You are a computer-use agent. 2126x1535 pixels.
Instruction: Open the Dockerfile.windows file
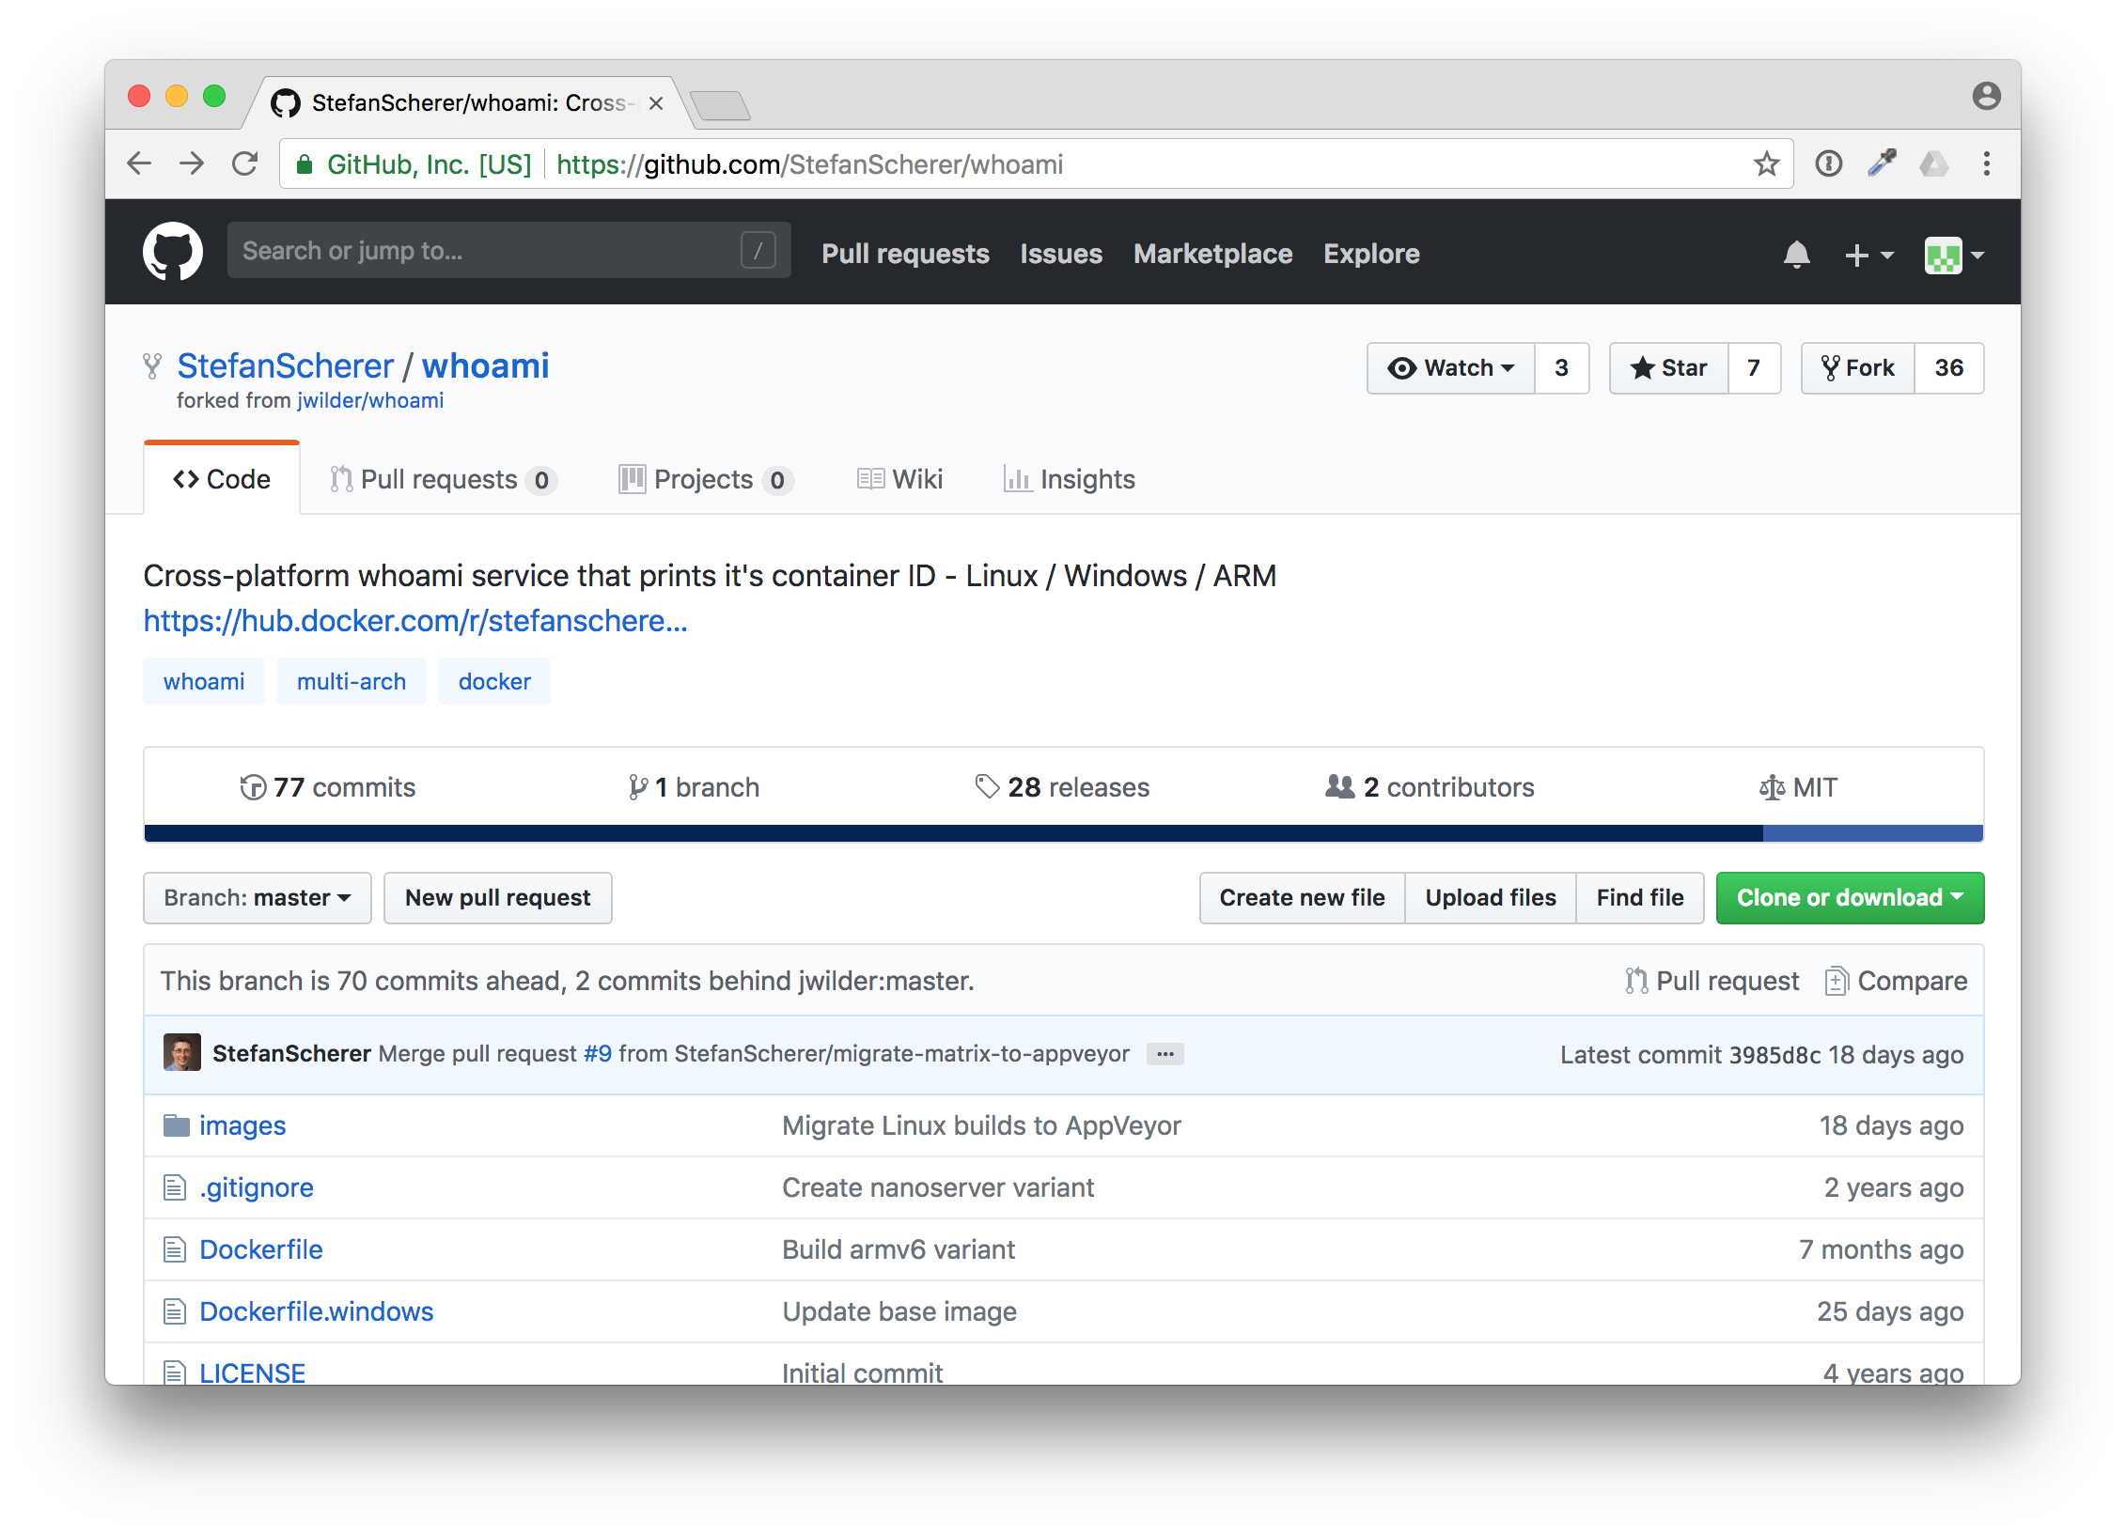click(316, 1310)
